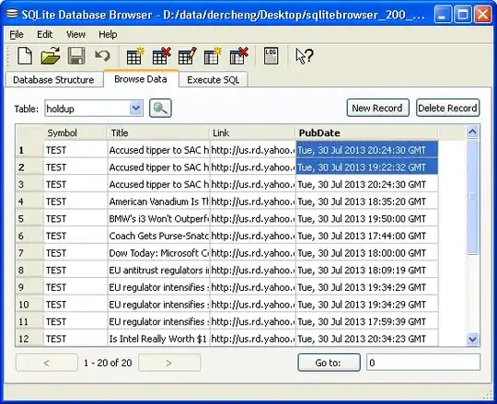Open the Edit menu
This screenshot has height=404, width=497.
45,34
